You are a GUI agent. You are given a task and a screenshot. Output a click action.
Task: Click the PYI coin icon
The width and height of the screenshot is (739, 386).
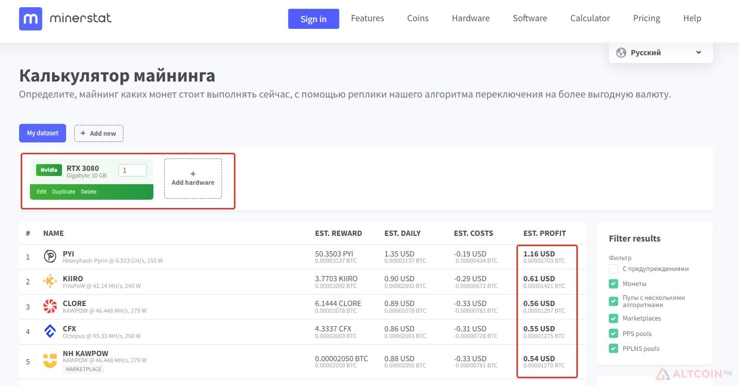coord(50,256)
